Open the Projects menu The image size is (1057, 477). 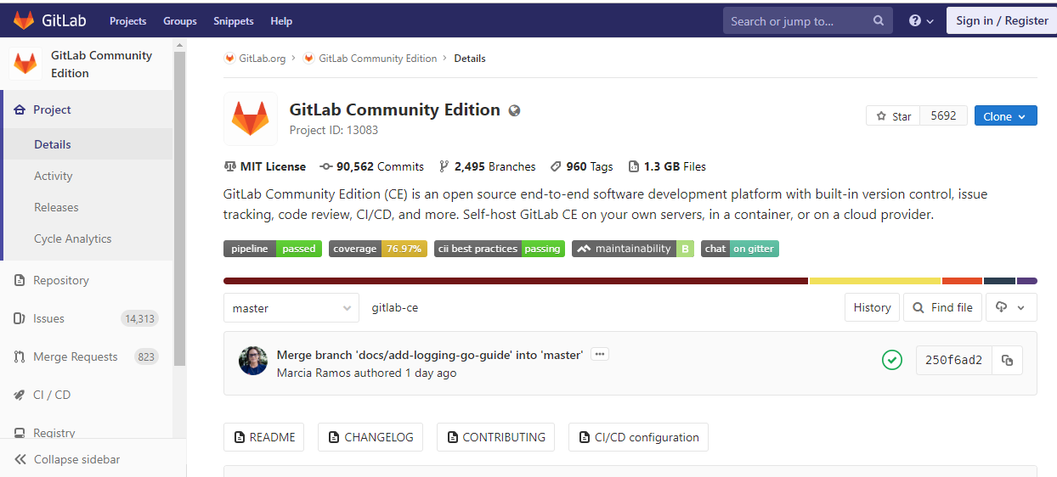tap(127, 20)
